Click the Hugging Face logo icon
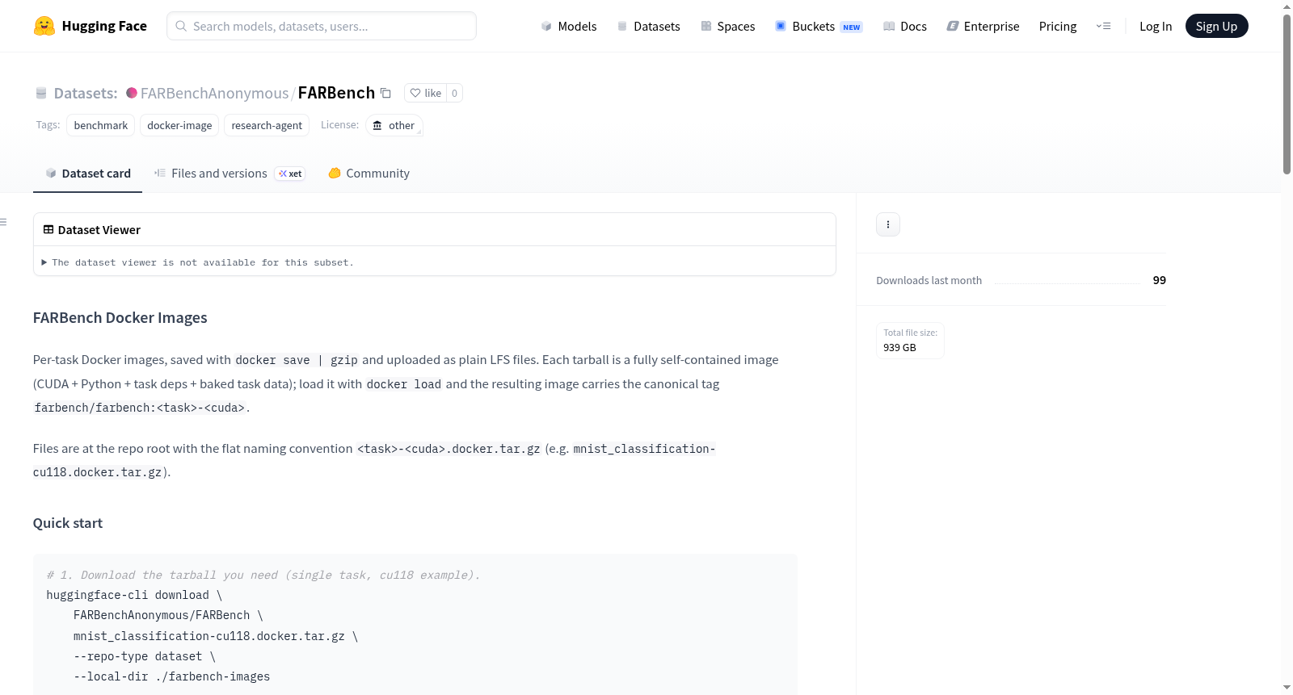The height and width of the screenshot is (695, 1293). click(x=44, y=26)
